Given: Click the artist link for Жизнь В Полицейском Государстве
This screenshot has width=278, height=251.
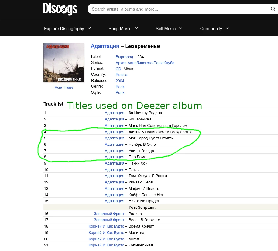Looking at the screenshot, I should click(114, 132).
